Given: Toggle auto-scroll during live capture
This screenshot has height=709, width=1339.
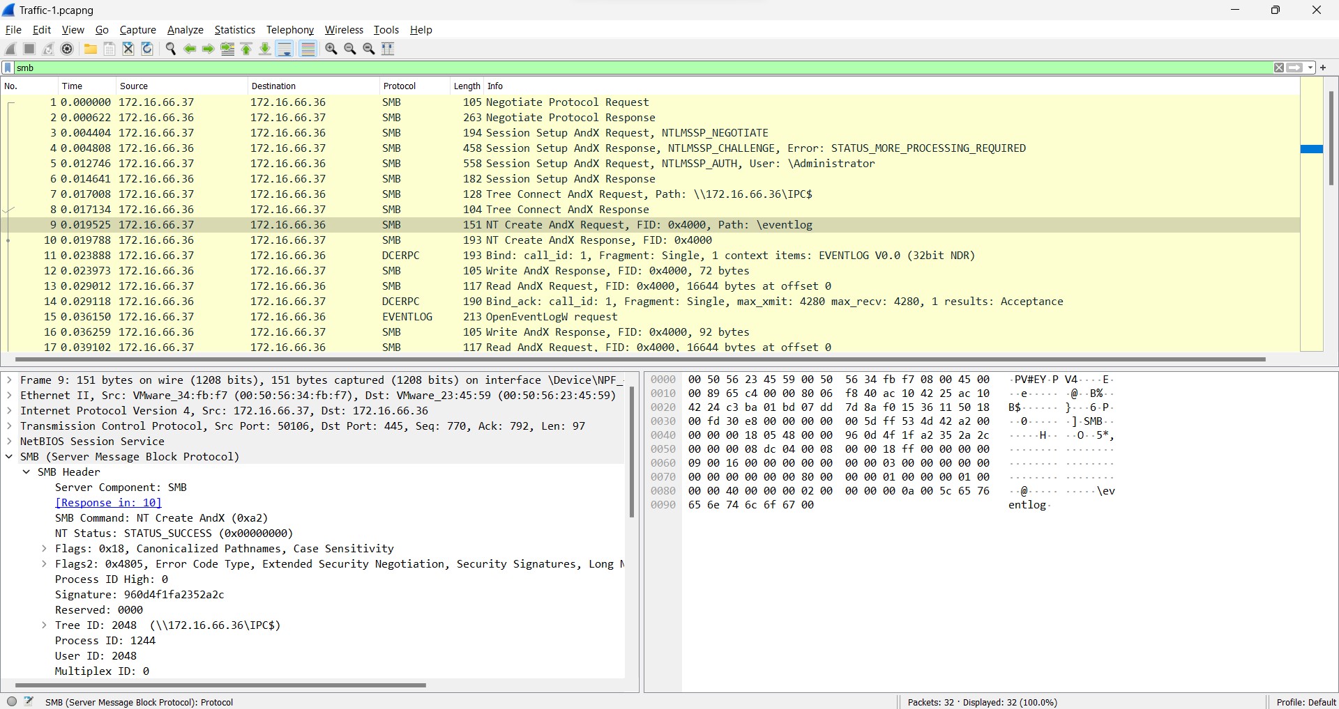Looking at the screenshot, I should (285, 49).
